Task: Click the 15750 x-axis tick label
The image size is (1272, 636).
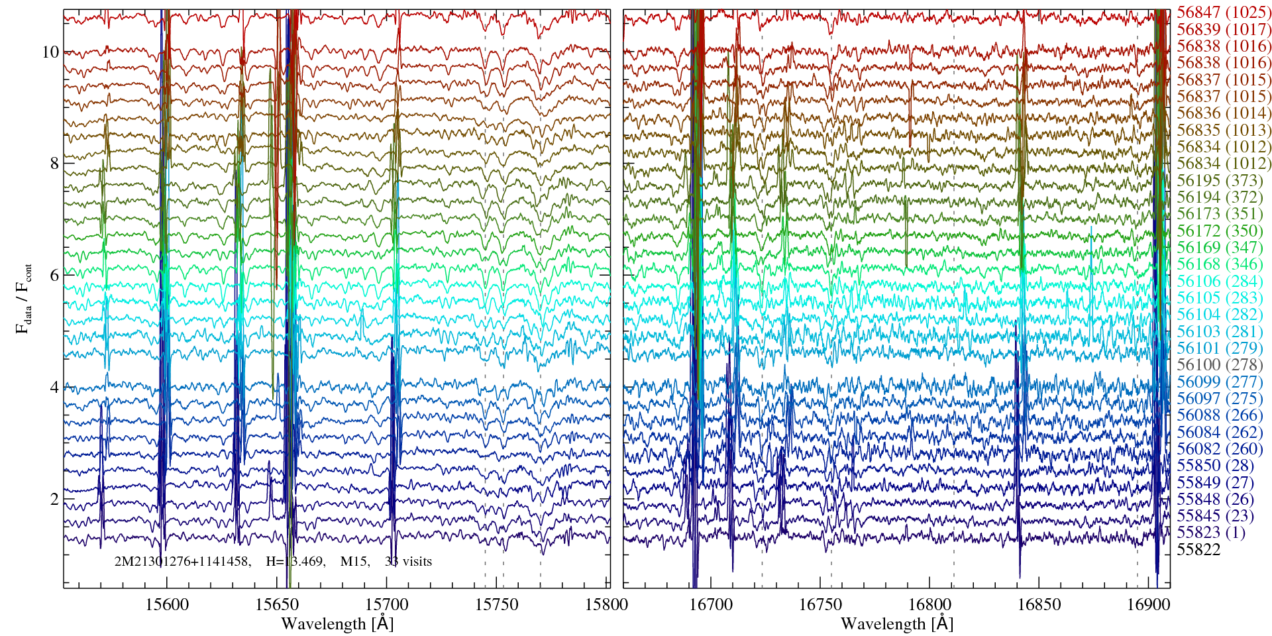Action: [497, 604]
